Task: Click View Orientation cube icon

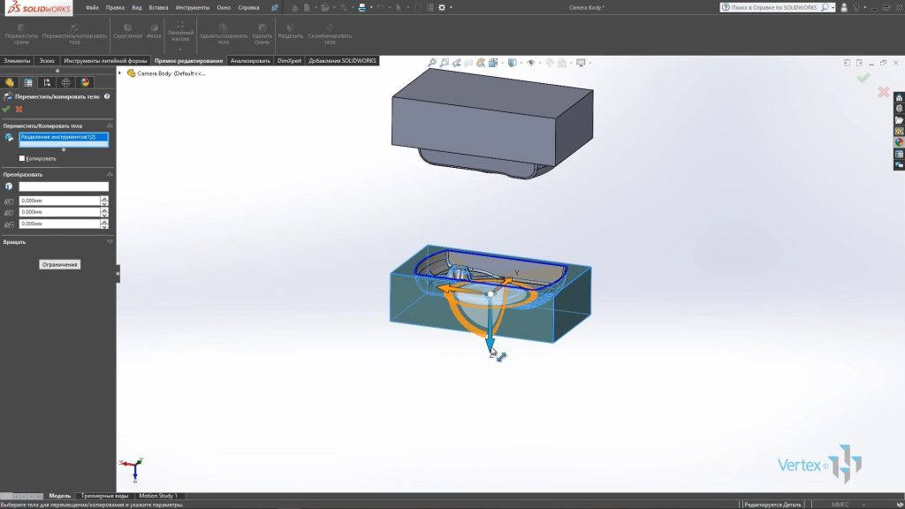Action: pos(493,63)
